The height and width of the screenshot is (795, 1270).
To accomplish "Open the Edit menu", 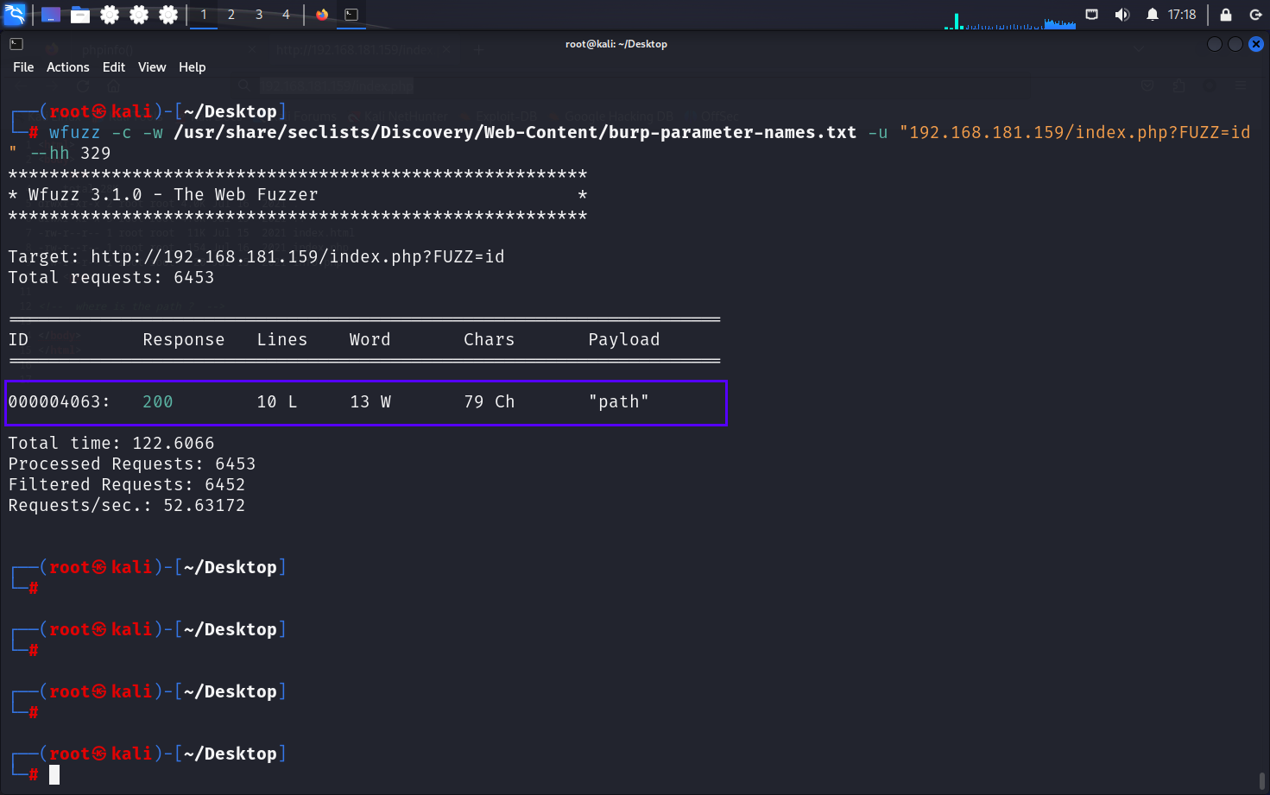I will click(114, 67).
